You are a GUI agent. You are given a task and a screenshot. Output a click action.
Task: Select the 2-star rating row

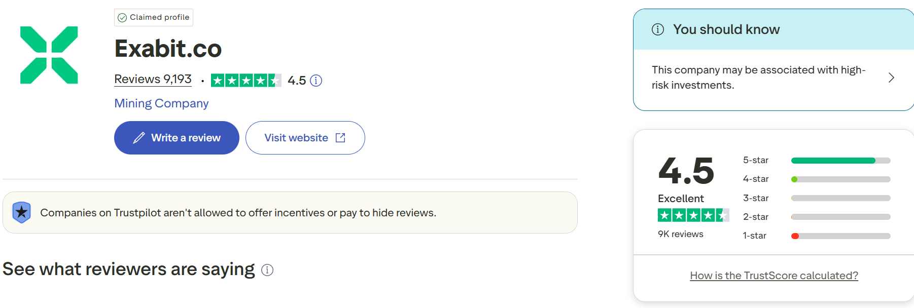click(816, 217)
